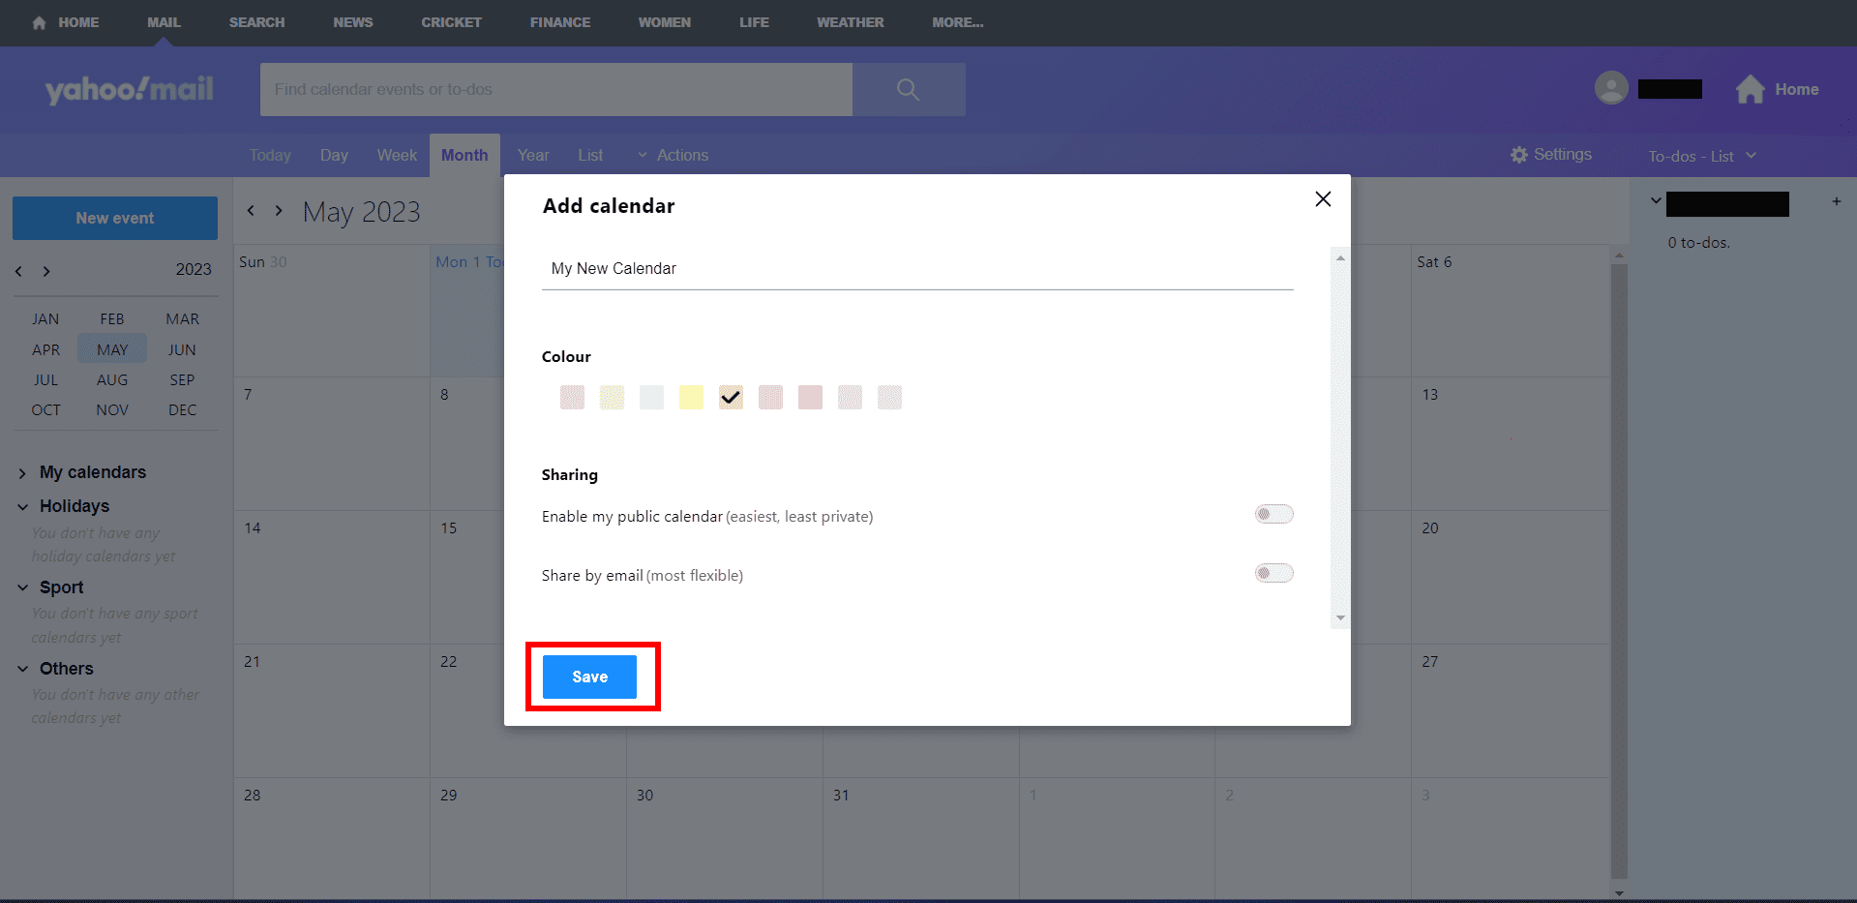The width and height of the screenshot is (1857, 903).
Task: Open FINANCE link in top bar
Action: pyautogui.click(x=560, y=22)
